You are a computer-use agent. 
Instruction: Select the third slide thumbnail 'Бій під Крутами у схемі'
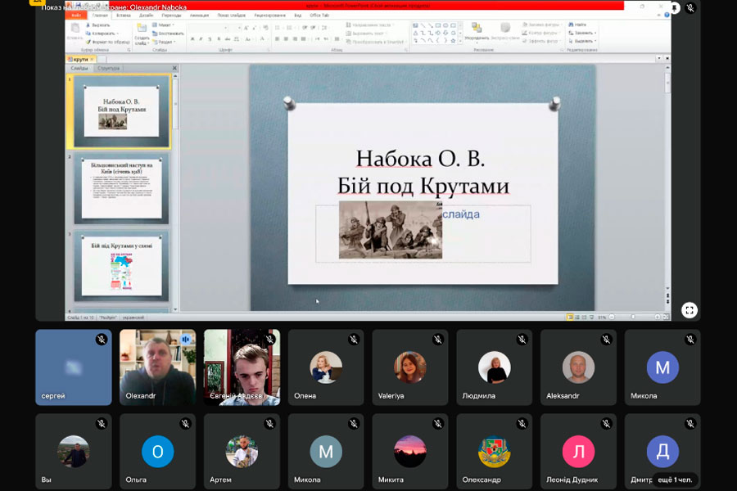point(121,266)
